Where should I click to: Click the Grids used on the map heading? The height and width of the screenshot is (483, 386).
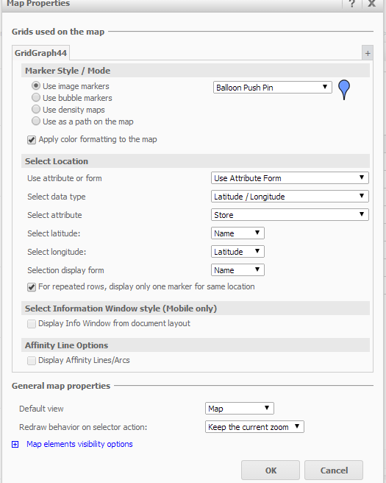pos(58,32)
